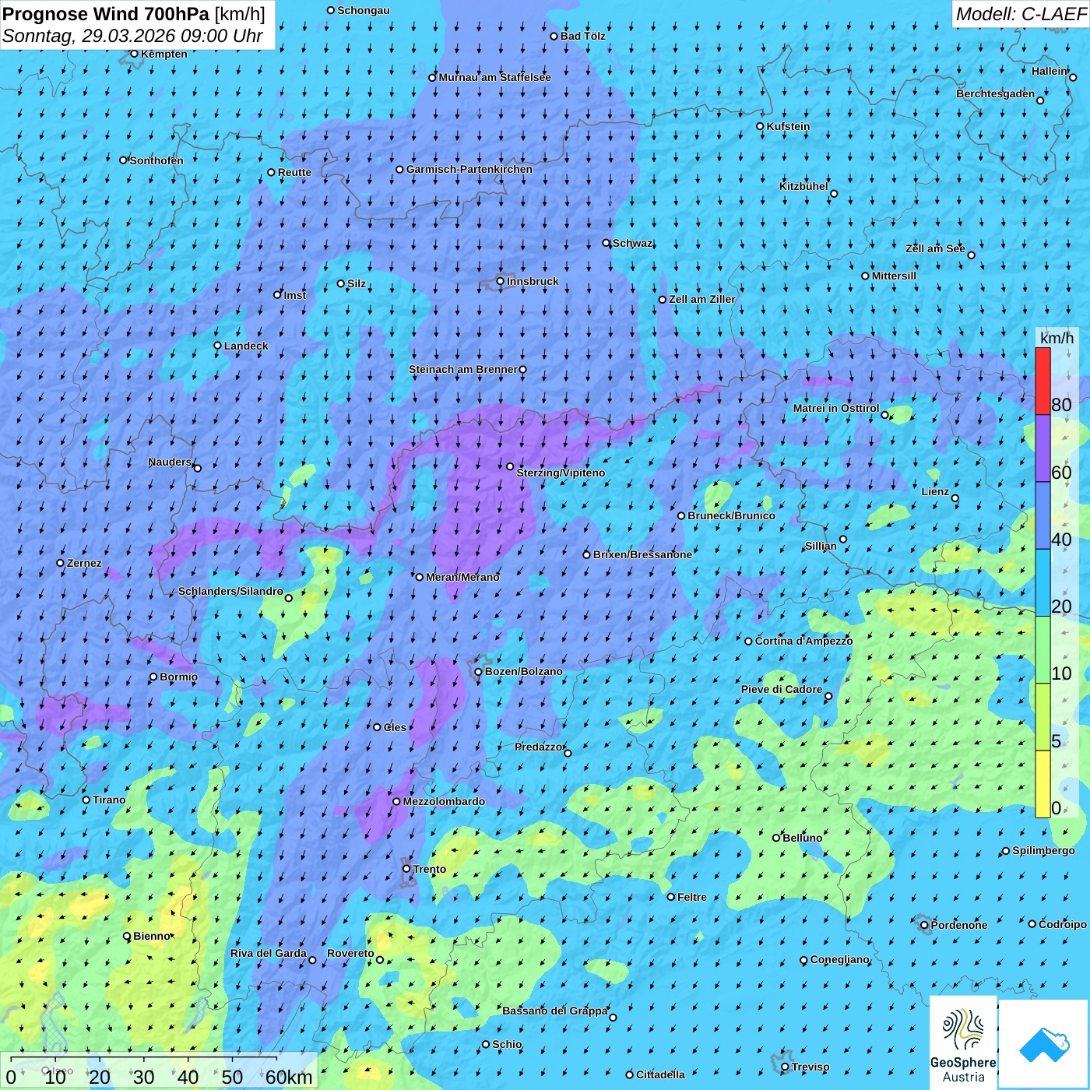Screen dimensions: 1090x1090
Task: Click the Innsbruck city label
Action: pyautogui.click(x=533, y=282)
